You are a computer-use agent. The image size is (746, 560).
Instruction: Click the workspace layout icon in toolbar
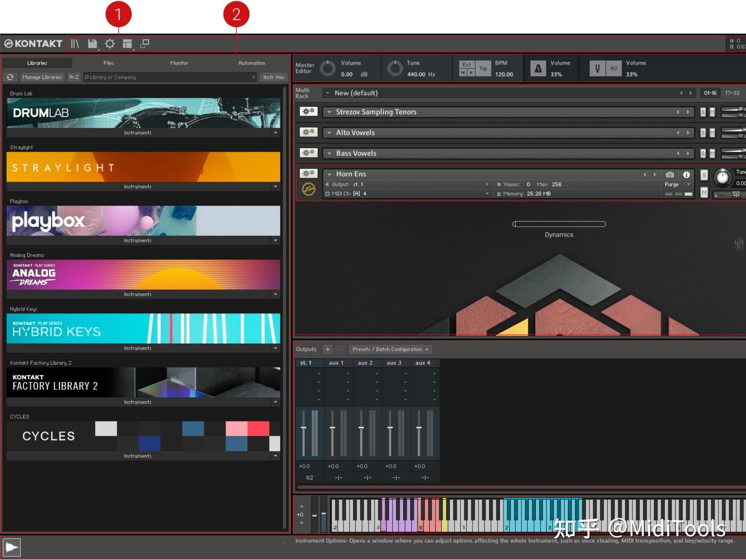point(127,43)
